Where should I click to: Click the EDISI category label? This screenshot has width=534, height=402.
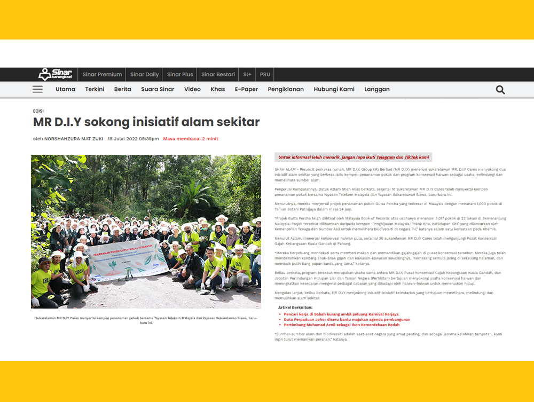[x=38, y=111]
